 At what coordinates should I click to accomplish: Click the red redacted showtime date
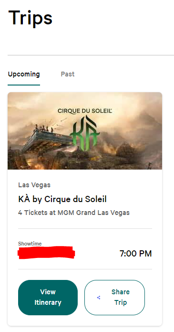pyautogui.click(x=46, y=253)
